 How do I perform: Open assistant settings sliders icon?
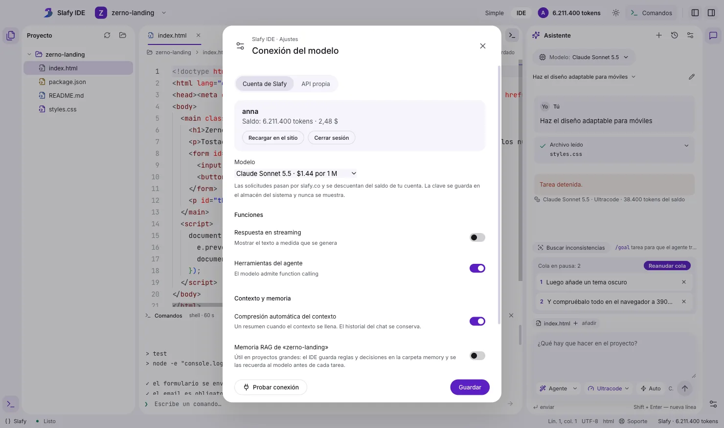pyautogui.click(x=690, y=35)
